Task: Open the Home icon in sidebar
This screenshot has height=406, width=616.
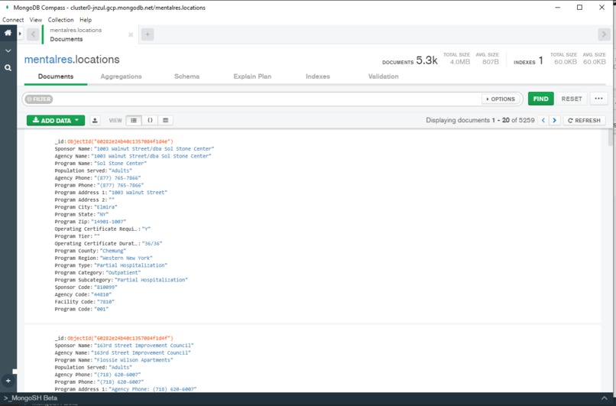Action: [x=8, y=33]
